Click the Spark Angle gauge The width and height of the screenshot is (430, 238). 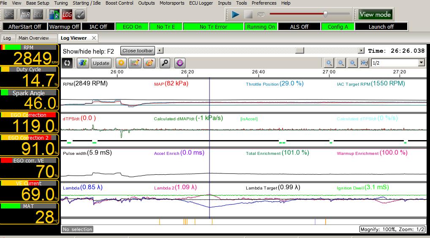tap(29, 100)
